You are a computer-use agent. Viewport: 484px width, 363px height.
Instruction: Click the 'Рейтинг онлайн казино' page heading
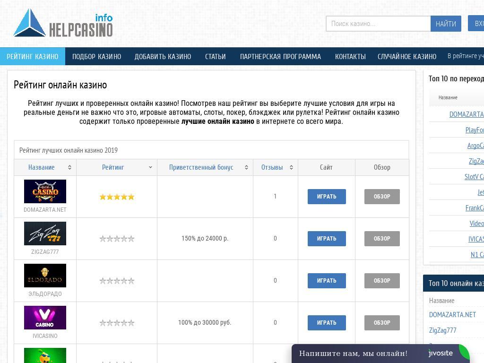coord(60,85)
